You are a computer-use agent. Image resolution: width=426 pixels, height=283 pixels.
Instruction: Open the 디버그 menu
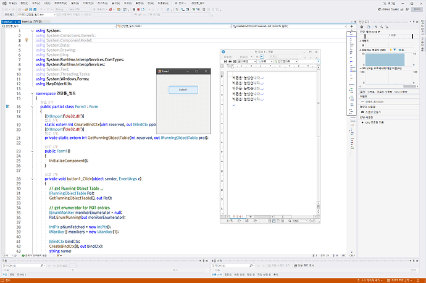click(x=88, y=3)
